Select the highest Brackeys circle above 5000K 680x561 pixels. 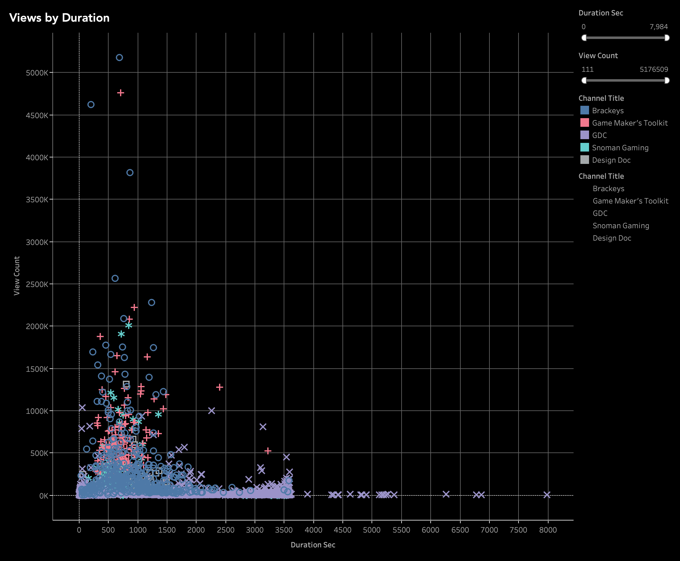pos(119,58)
